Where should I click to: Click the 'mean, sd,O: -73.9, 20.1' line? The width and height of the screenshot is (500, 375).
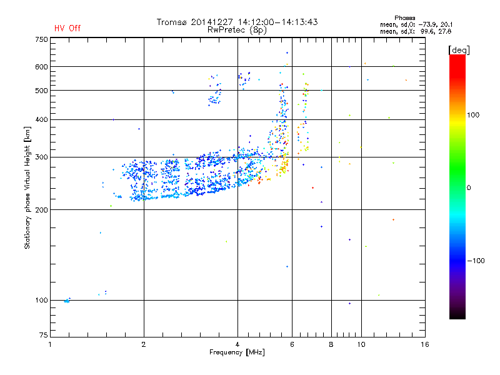tap(416, 24)
